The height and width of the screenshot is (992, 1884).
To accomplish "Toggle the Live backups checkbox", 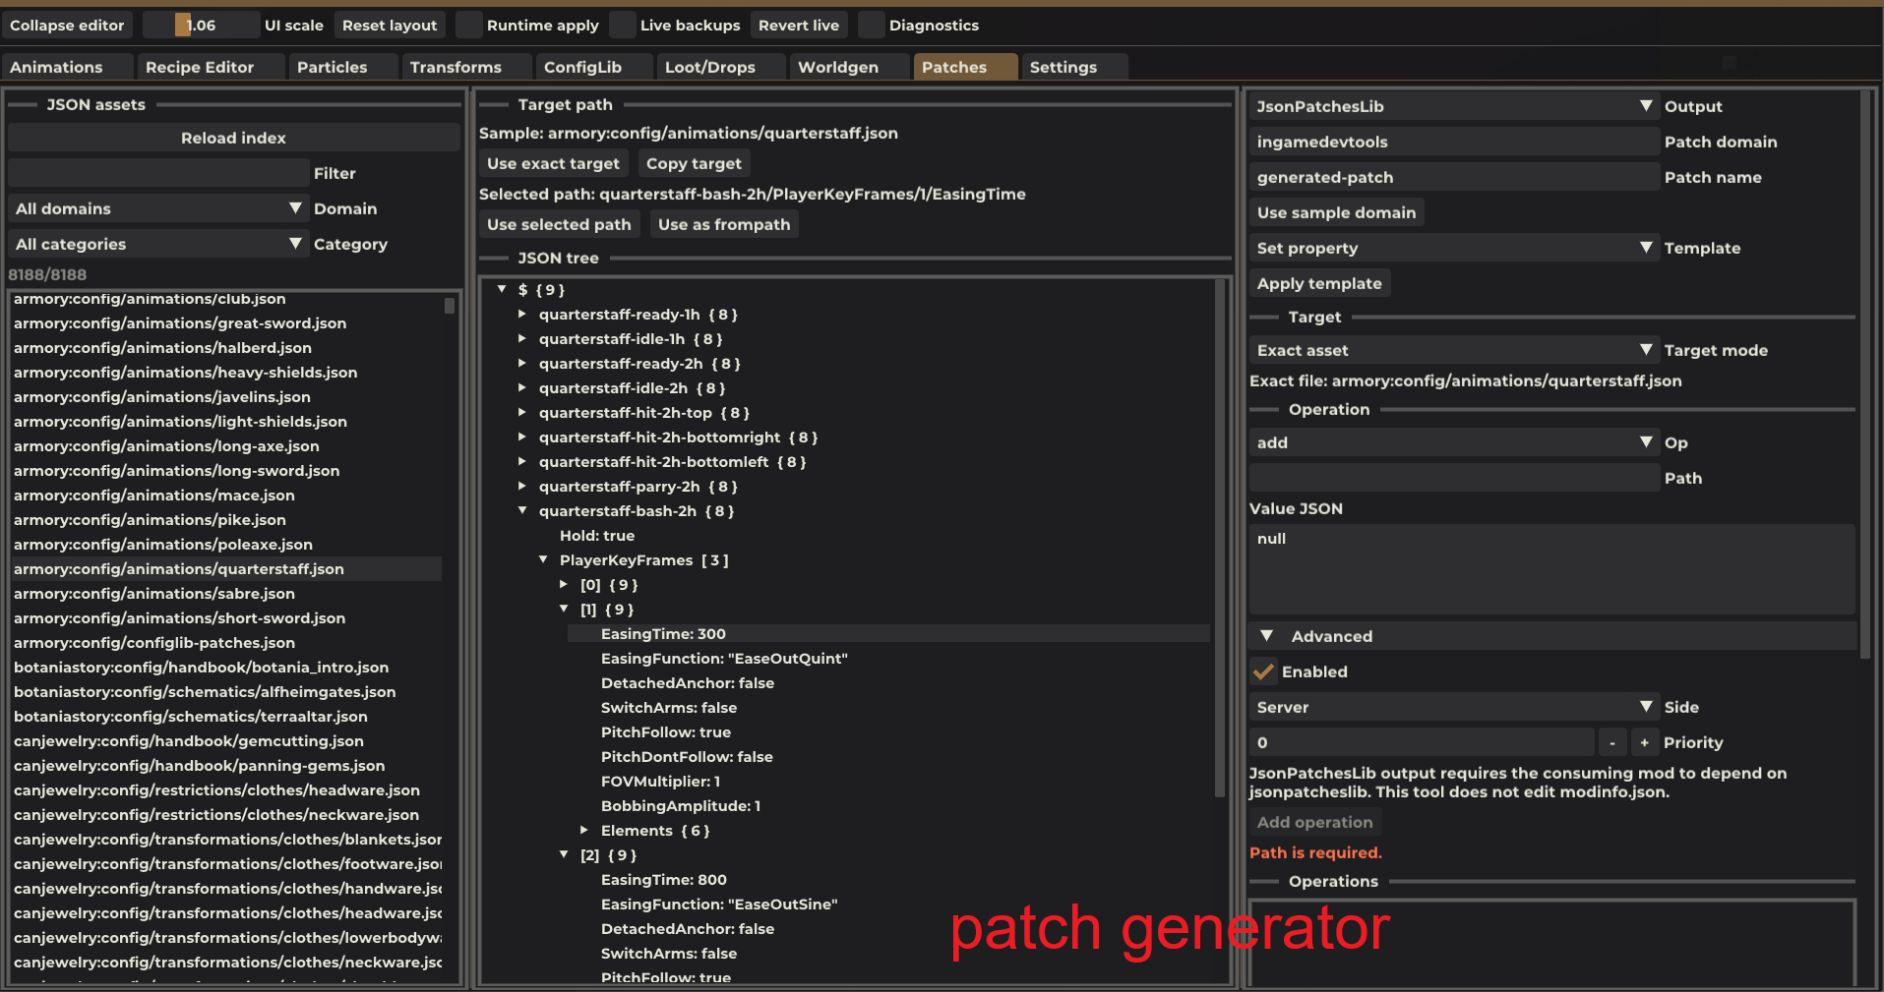I will coord(623,25).
